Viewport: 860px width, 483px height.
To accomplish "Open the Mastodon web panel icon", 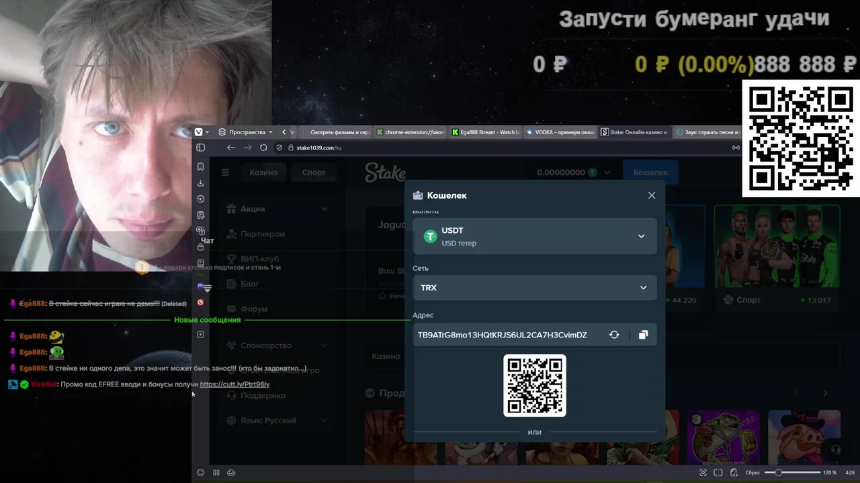I will pyautogui.click(x=200, y=286).
